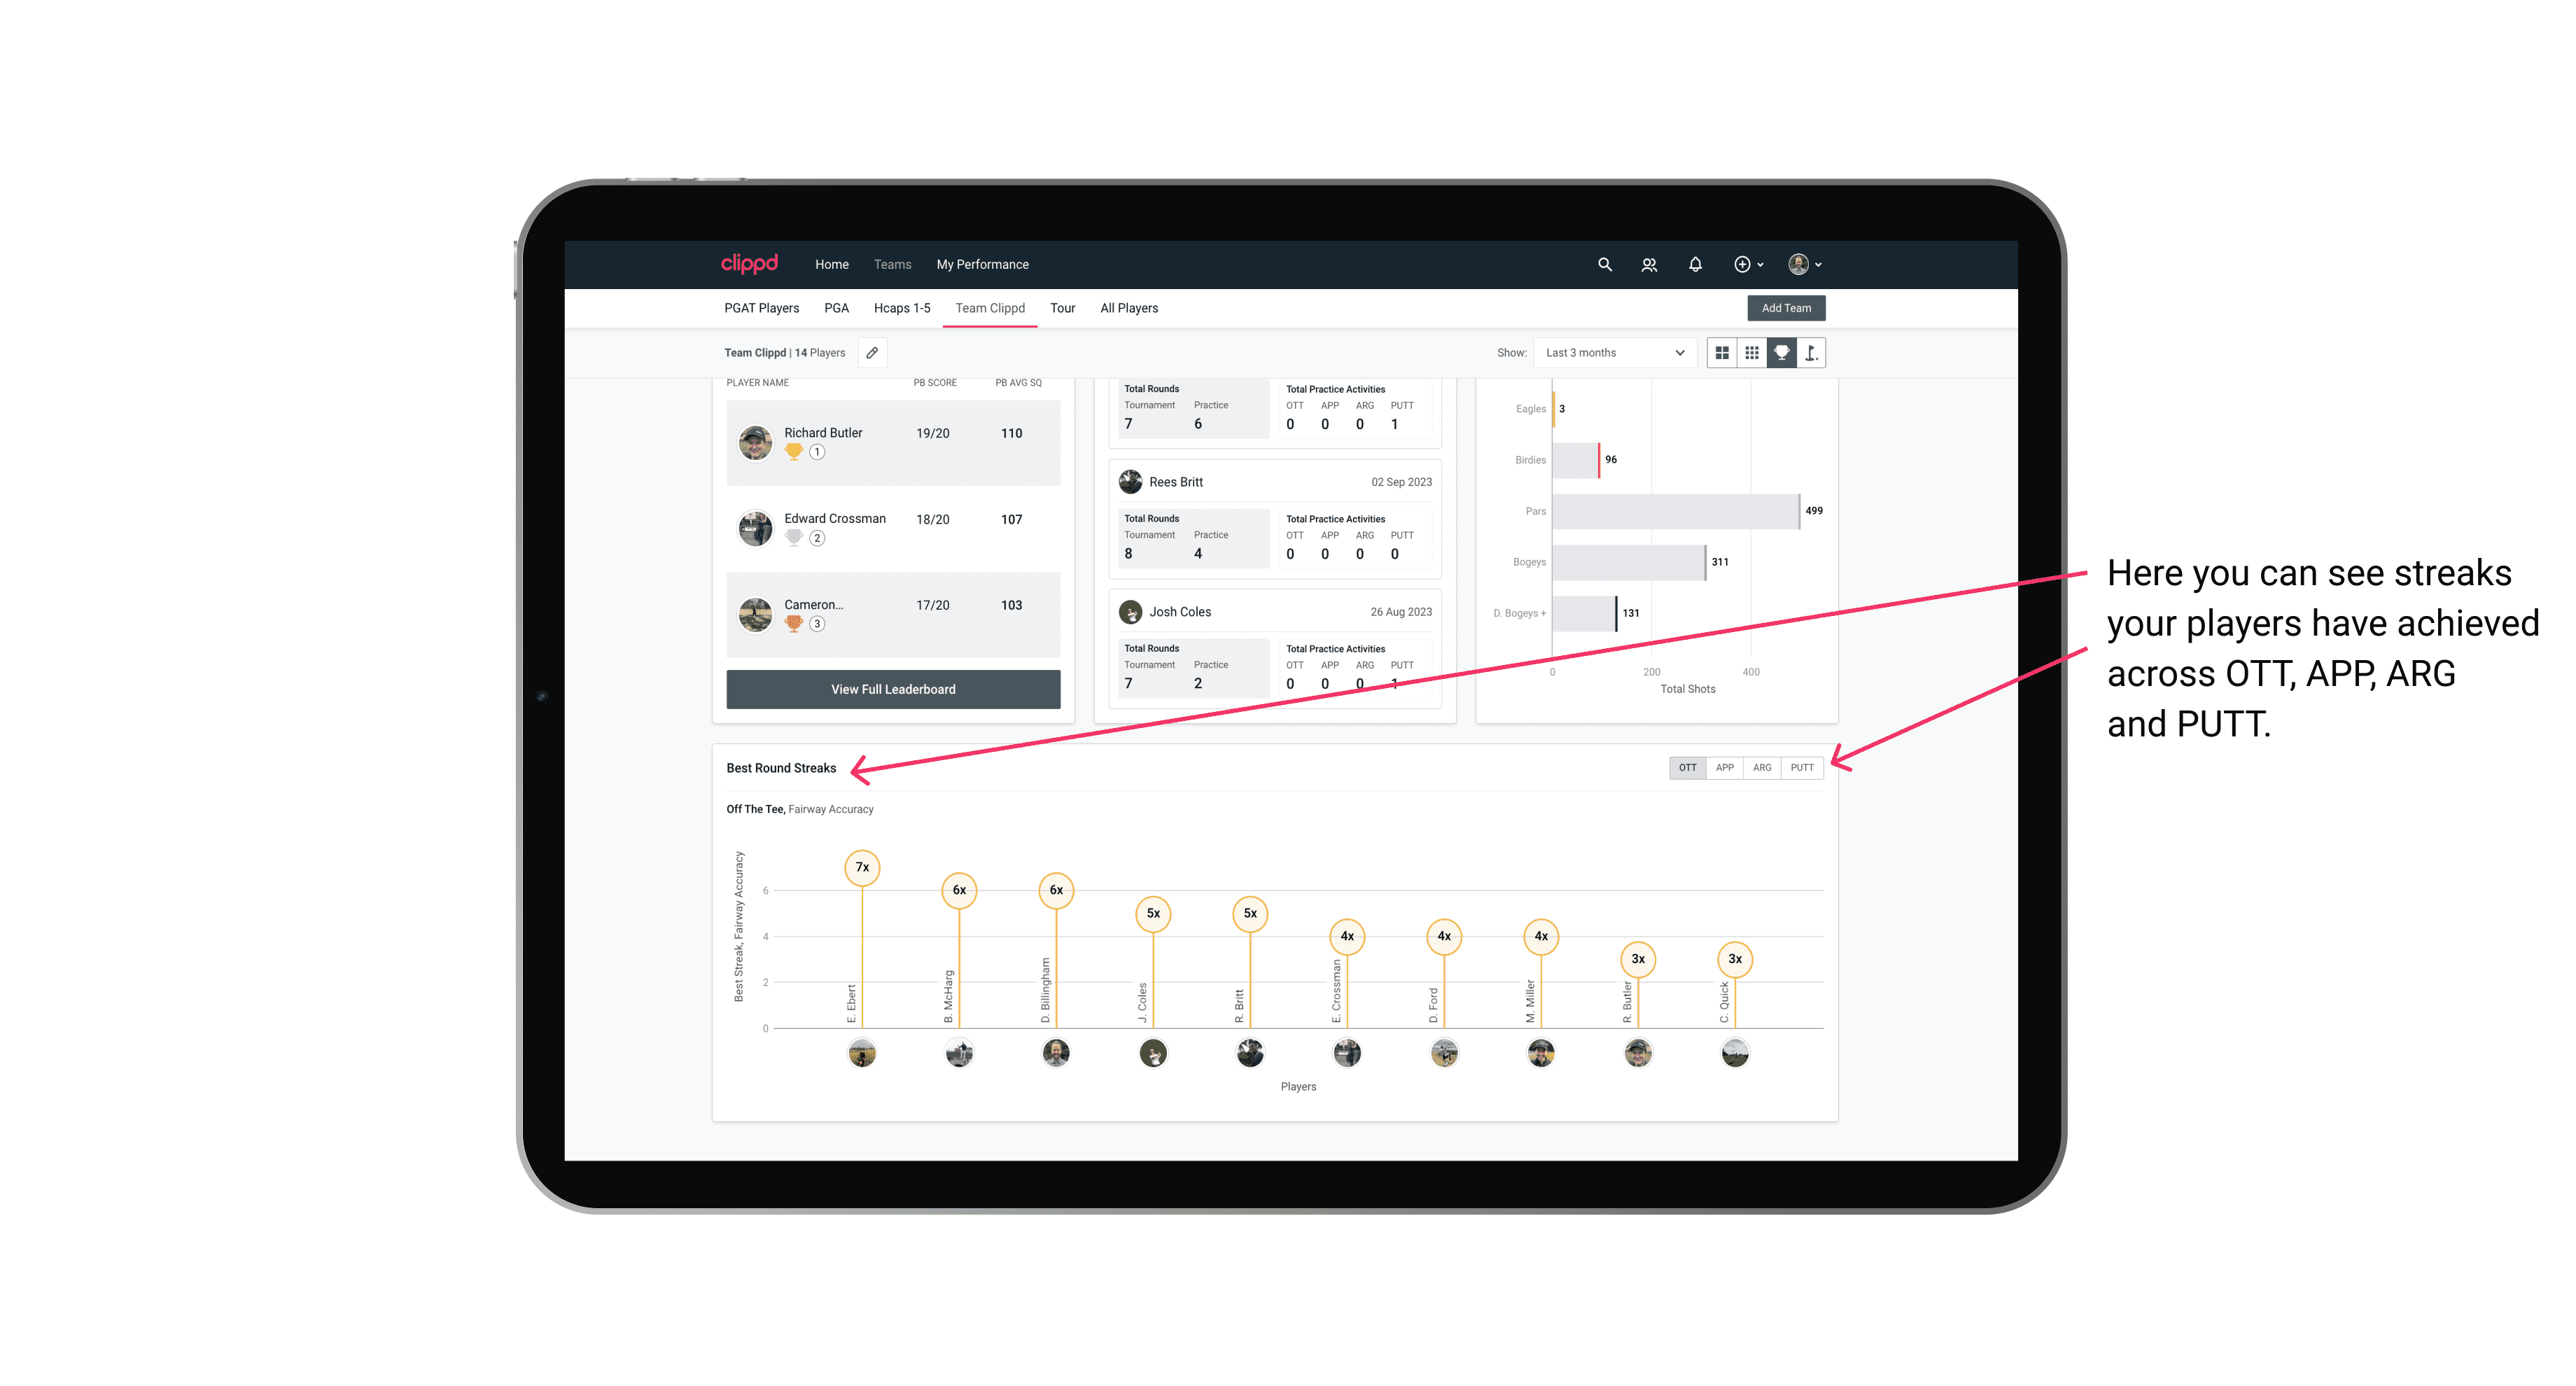
Task: Select the Tour tab in navigation
Action: (1059, 309)
